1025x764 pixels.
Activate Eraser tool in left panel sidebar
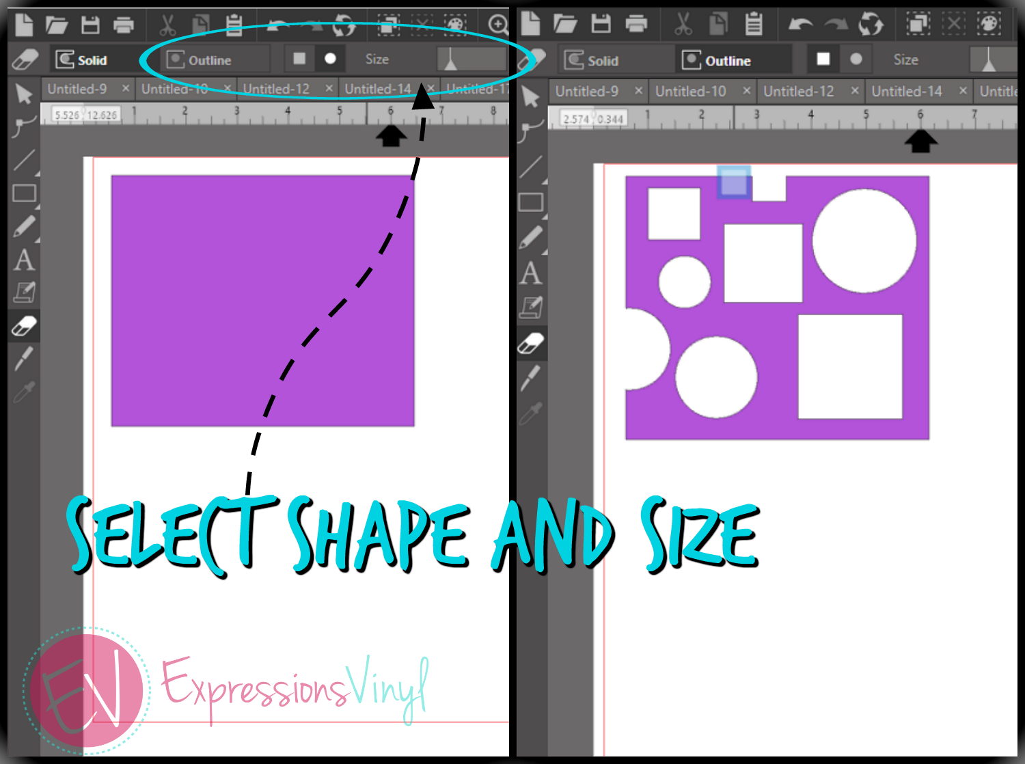coord(24,326)
